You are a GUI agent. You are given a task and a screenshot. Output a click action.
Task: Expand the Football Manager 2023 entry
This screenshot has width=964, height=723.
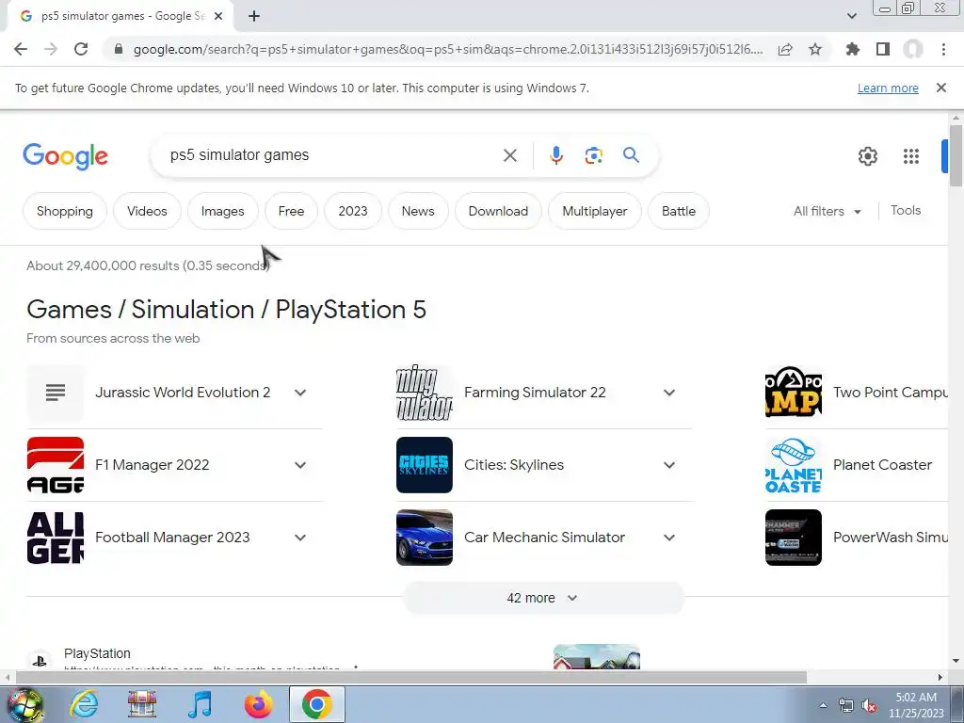coord(300,538)
